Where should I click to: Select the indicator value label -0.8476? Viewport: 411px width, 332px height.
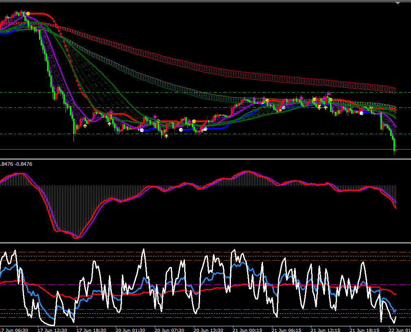(23, 164)
